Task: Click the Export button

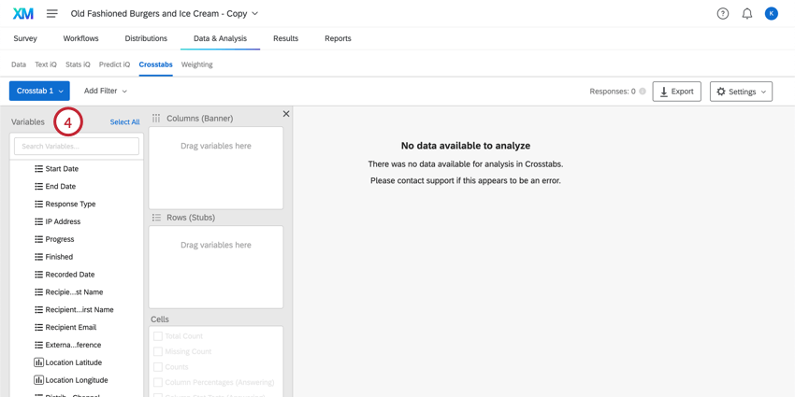Action: [x=676, y=92]
